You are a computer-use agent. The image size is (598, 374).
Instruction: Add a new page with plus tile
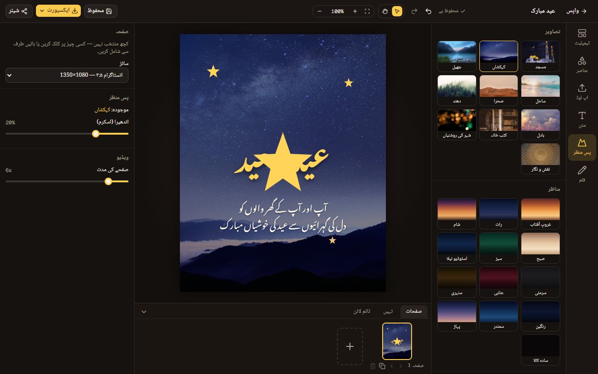(350, 346)
